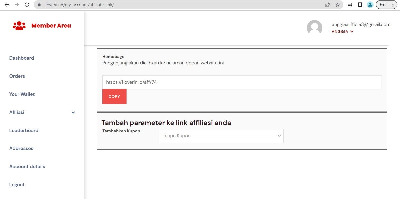Open the Chrome profile avatar icon
This screenshot has width=400, height=199.
pyautogui.click(x=370, y=5)
